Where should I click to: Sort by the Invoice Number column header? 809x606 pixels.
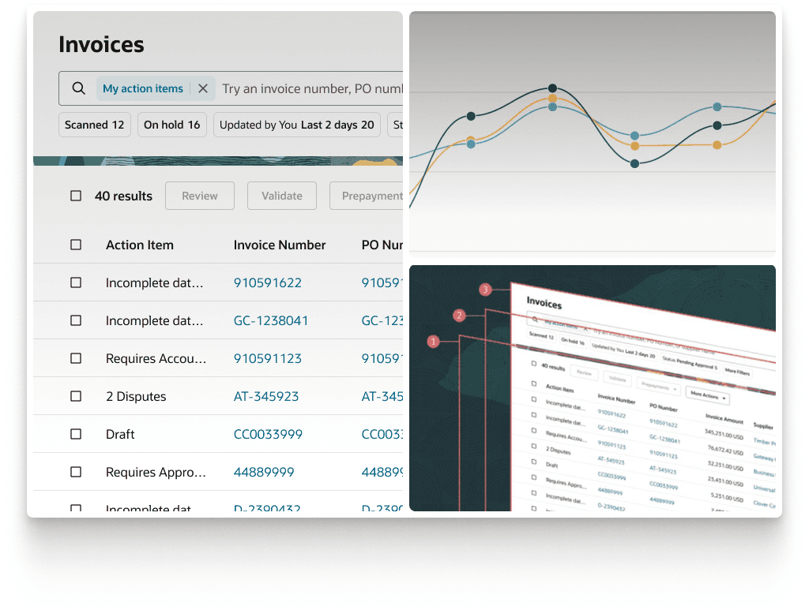[x=279, y=245]
